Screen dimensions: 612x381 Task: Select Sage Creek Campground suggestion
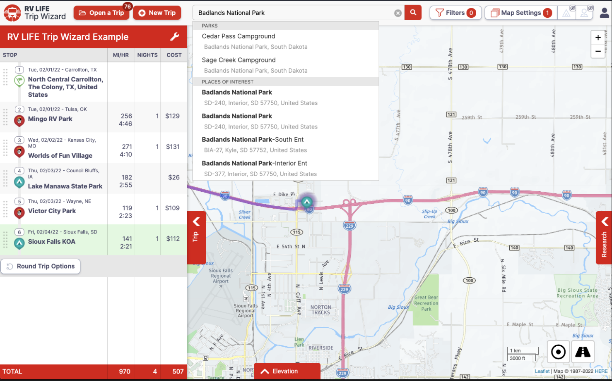286,65
